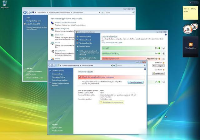Click the refresh button in Windows Update address bar
Image resolution: width=200 pixels, height=140 pixels.
(x=114, y=65)
